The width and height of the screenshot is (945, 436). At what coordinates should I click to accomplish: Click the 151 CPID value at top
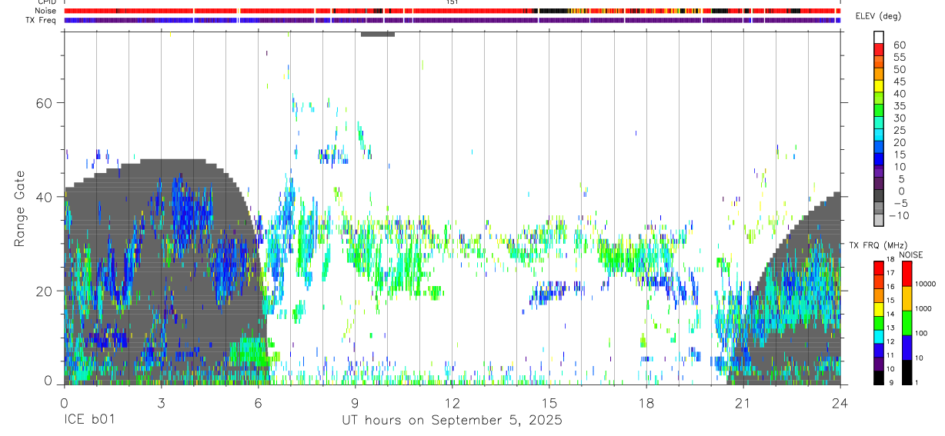click(x=452, y=2)
